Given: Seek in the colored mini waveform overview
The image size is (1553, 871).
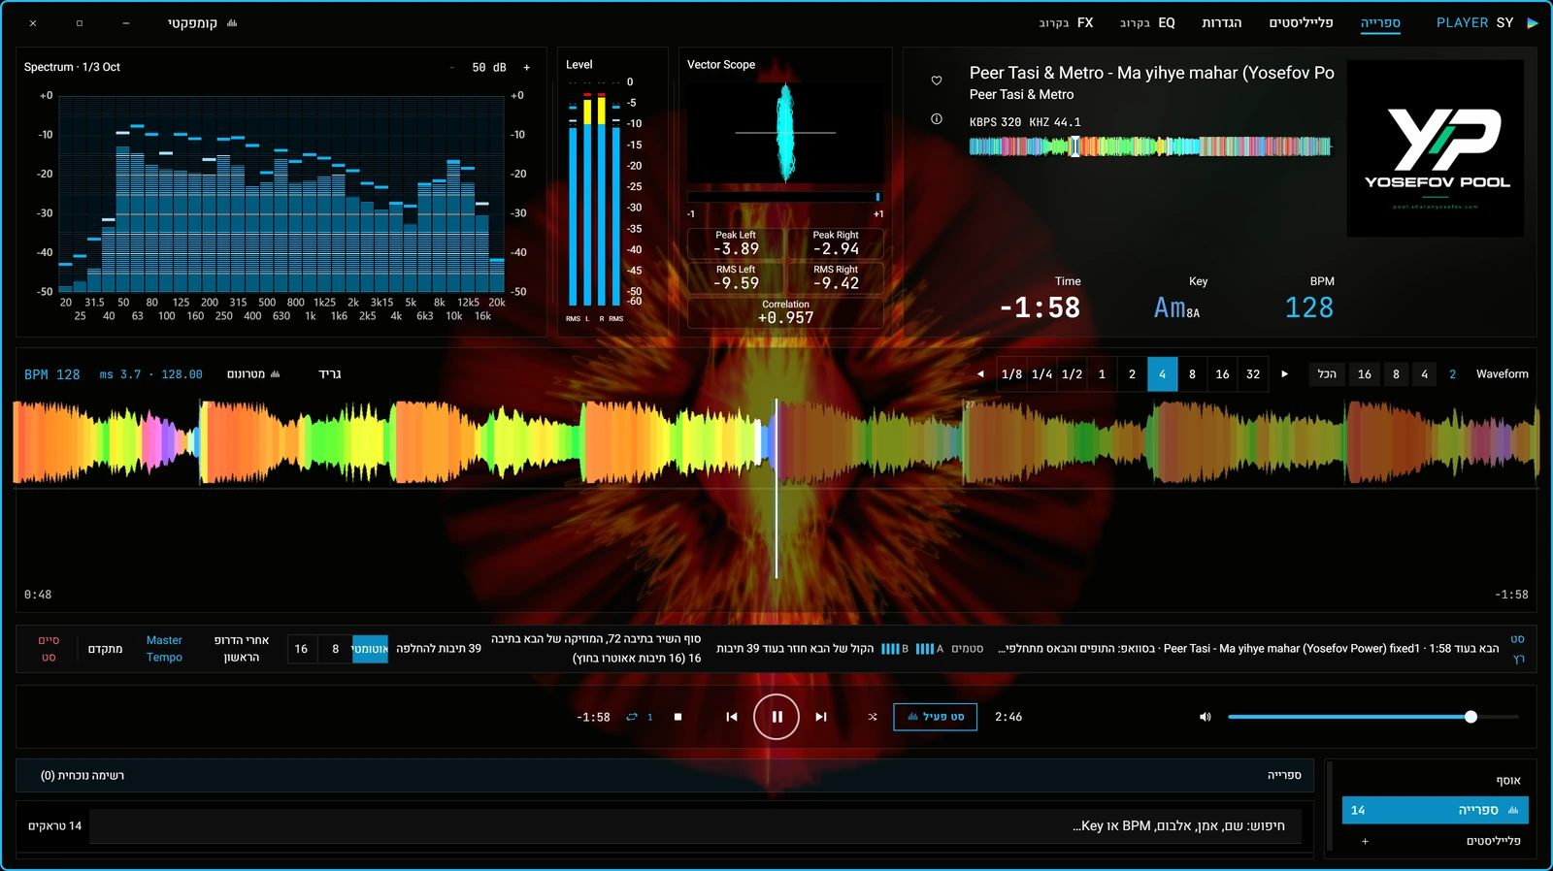Looking at the screenshot, I should (x=1150, y=146).
